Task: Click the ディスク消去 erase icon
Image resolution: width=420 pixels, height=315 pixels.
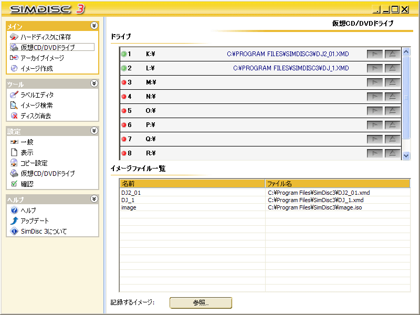Action: (14, 115)
